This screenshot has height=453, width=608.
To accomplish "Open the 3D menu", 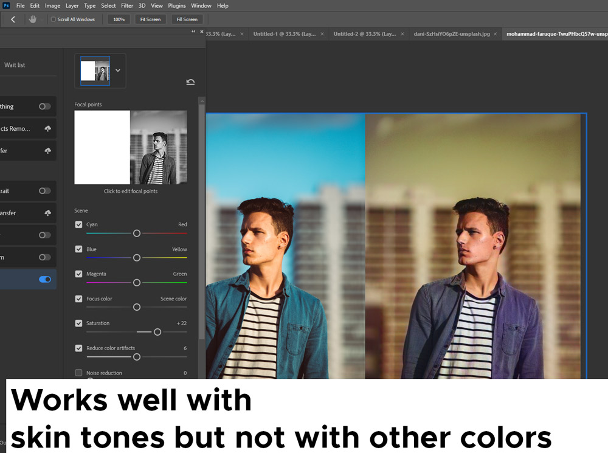I will pos(142,6).
